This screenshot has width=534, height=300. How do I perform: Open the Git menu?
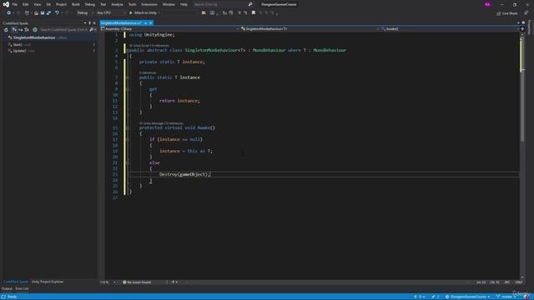(x=48, y=4)
